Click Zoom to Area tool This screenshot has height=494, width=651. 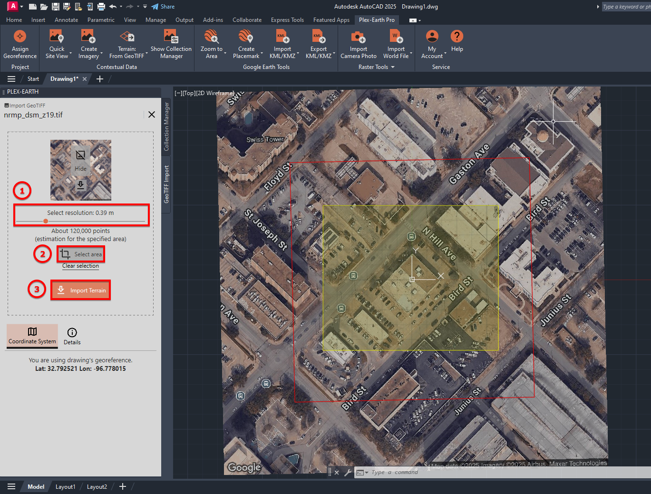point(212,45)
